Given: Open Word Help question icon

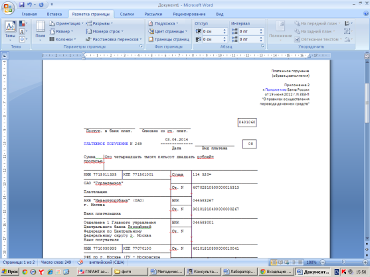Looking at the screenshot, I should coord(366,14).
